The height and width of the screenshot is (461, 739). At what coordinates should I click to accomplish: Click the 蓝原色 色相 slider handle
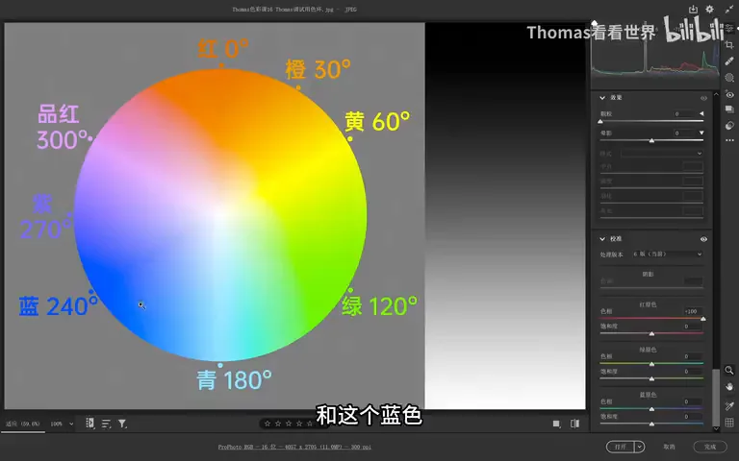pos(651,409)
